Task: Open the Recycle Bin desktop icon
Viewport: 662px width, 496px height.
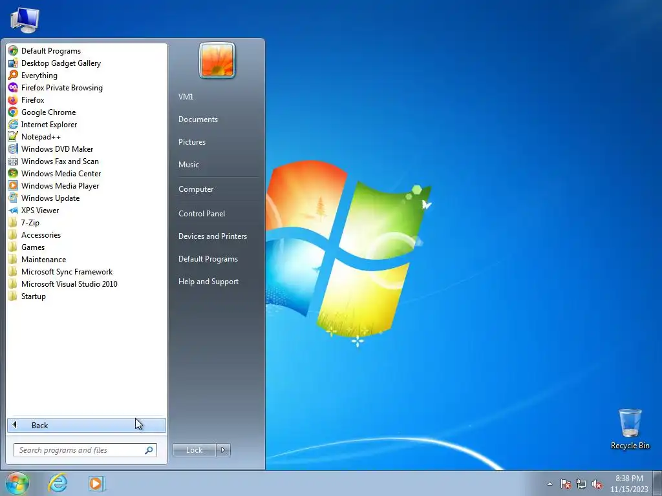Action: coord(630,429)
